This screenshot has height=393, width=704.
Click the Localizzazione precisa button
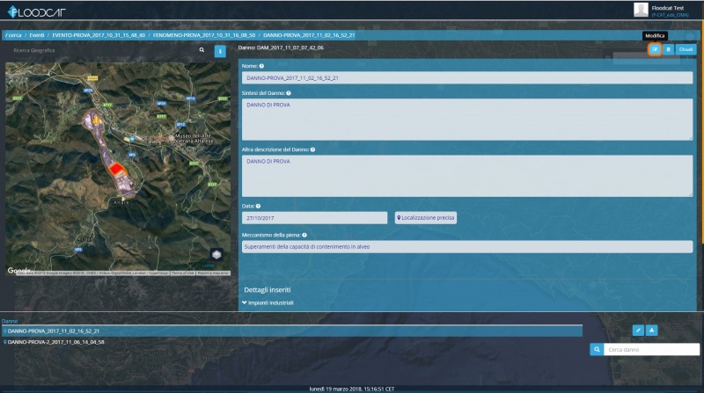426,218
